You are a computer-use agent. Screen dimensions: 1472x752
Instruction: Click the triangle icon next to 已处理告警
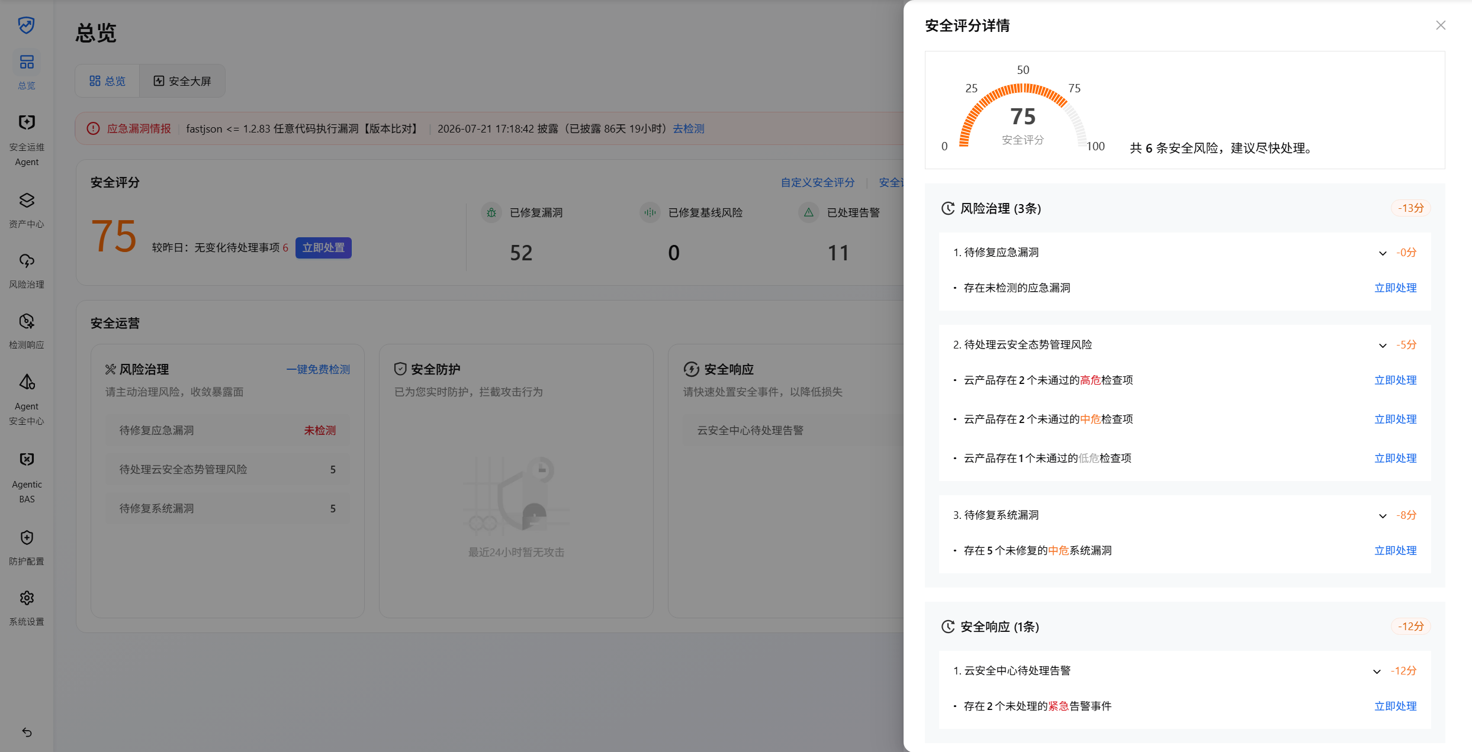coord(808,212)
